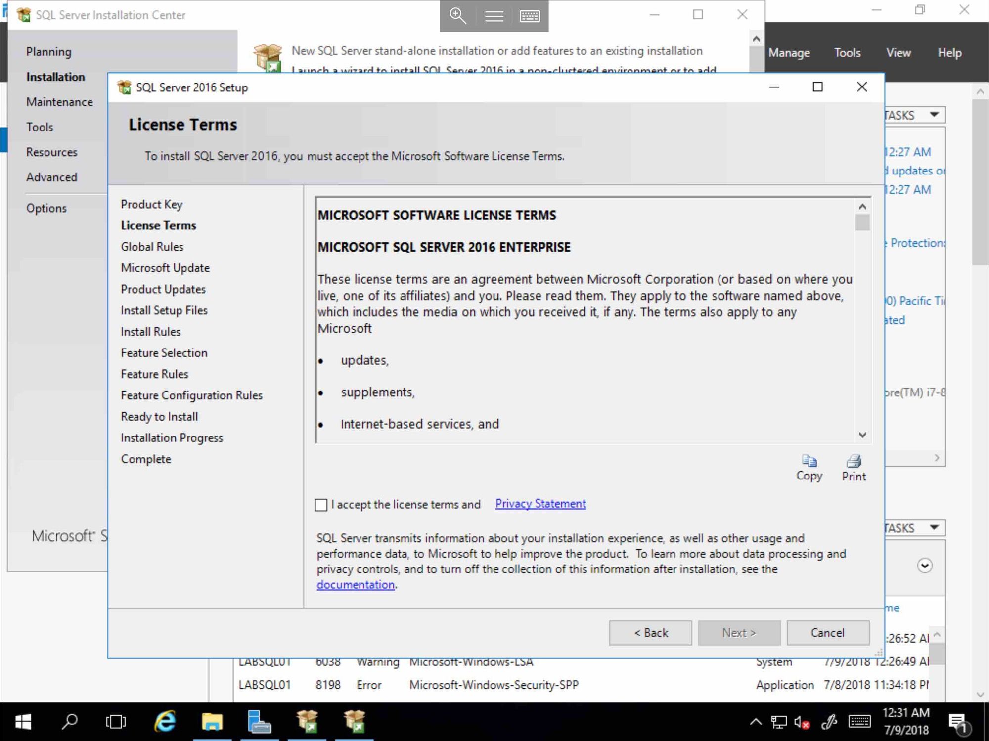Select Resources in Installation Center
Screen dimensions: 989x741
point(51,152)
